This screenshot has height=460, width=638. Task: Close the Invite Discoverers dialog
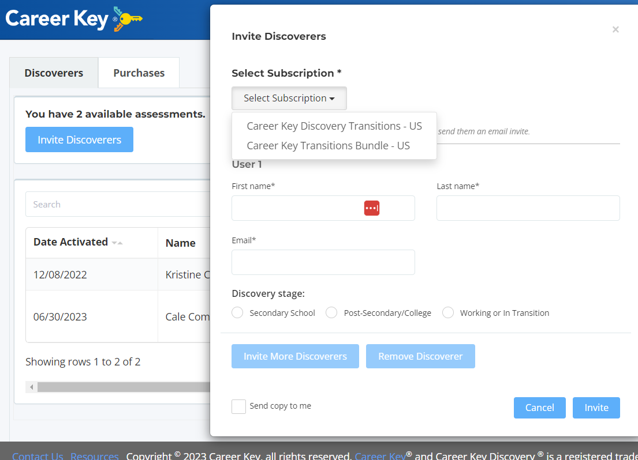tap(615, 29)
